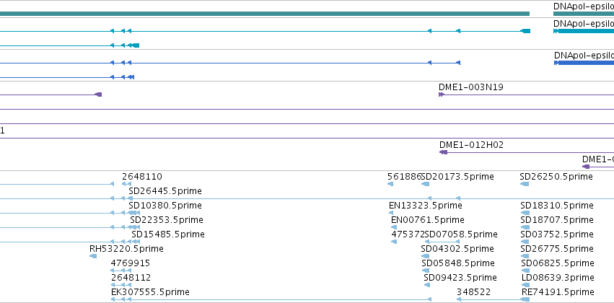Click the thick teal gene span bar
The width and height of the screenshot is (614, 303).
265,14
